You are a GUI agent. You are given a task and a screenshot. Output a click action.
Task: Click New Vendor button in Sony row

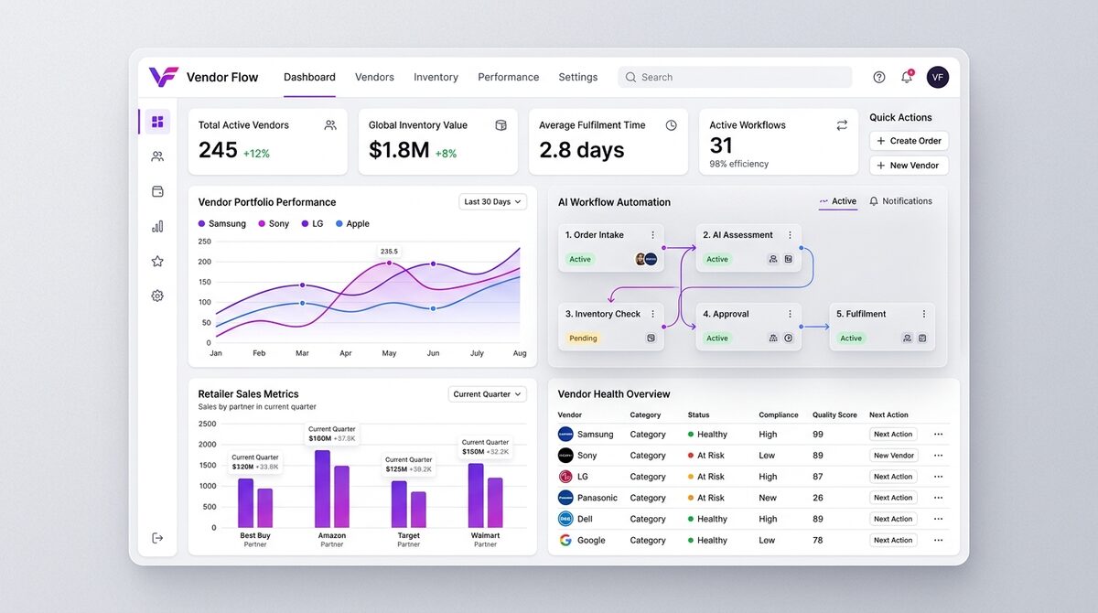(x=893, y=456)
